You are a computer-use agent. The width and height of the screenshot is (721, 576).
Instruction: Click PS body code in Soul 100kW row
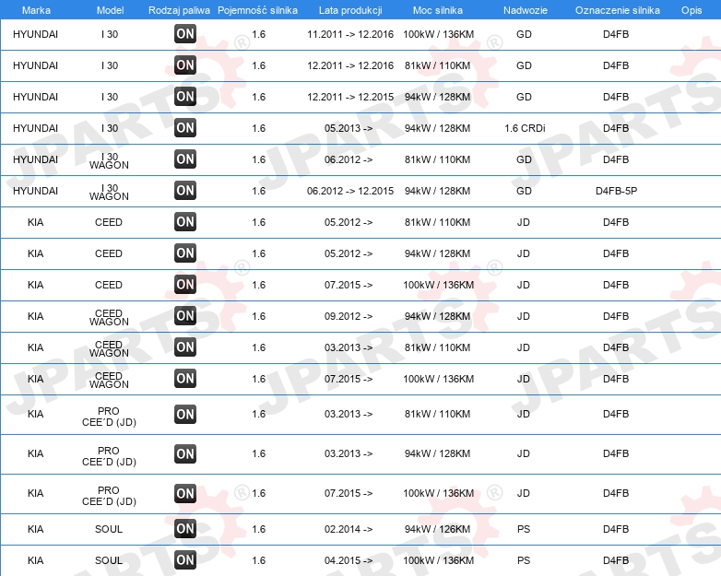point(524,560)
